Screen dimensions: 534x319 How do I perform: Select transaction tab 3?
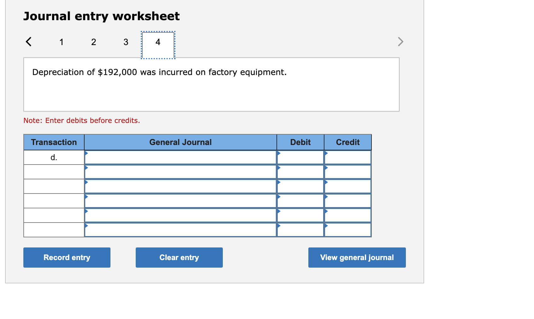126,42
